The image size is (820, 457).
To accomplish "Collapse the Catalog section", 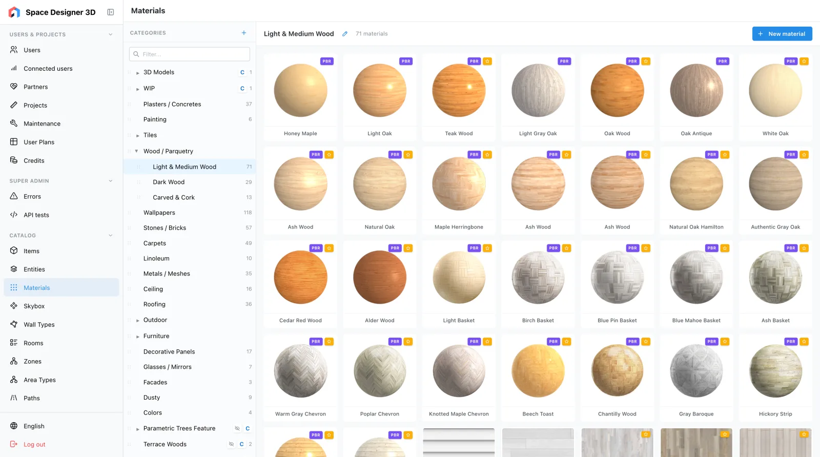I will (110, 236).
